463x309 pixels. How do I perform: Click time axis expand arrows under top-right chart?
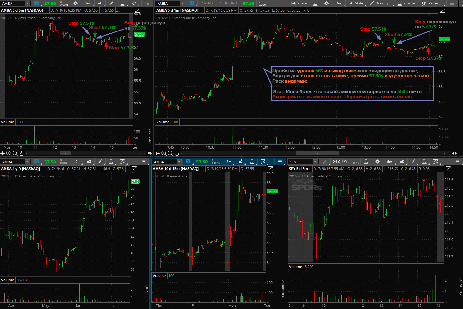(x=454, y=153)
